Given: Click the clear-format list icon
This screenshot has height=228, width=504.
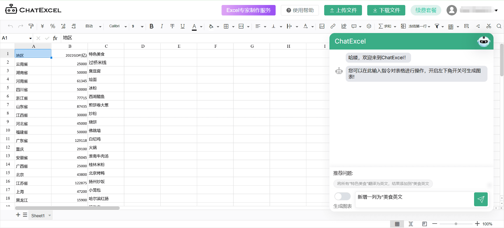Looking at the screenshot, I should pos(466,26).
